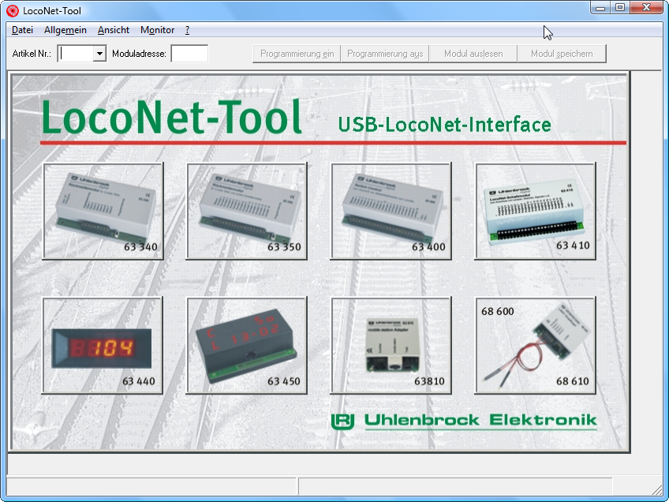Click the Modul speichern button
This screenshot has height=502, width=669.
(562, 54)
